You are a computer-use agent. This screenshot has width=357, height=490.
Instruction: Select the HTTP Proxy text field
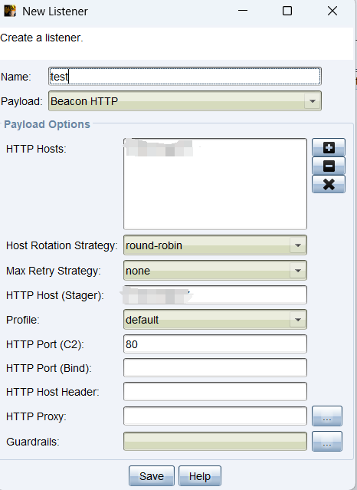(x=215, y=416)
